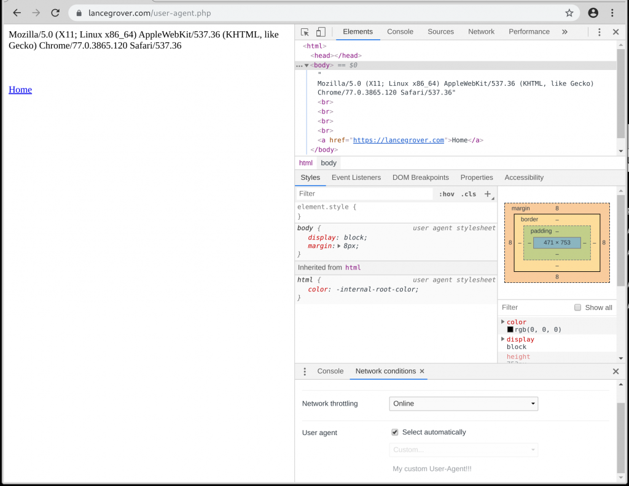This screenshot has height=486, width=629.
Task: Close the bottom drawer panel
Action: click(x=615, y=371)
